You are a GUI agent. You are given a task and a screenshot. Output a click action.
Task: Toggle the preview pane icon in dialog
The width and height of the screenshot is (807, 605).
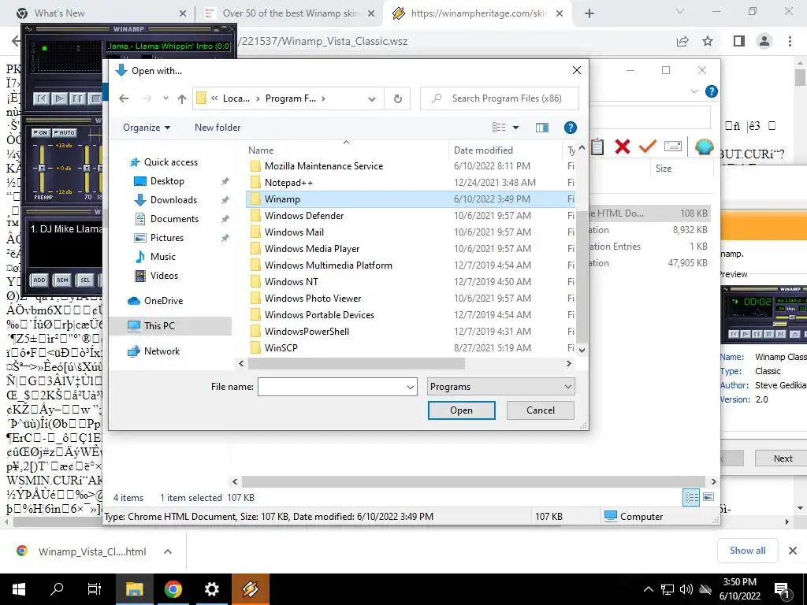541,128
